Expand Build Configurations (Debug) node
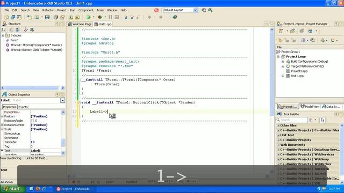Viewport: 344px width, 193px height. 283,62
